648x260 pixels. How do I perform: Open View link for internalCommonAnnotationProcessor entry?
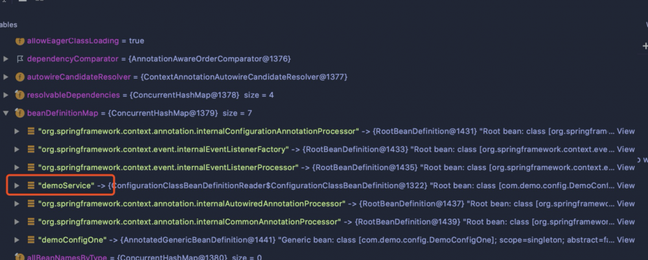click(625, 222)
